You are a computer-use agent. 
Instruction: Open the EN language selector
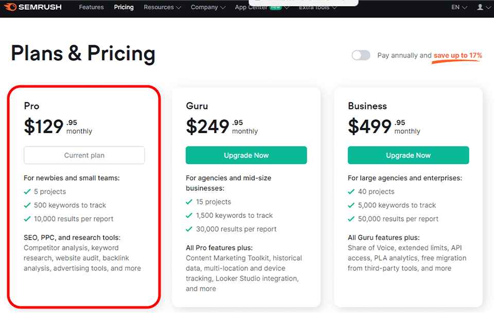click(459, 7)
